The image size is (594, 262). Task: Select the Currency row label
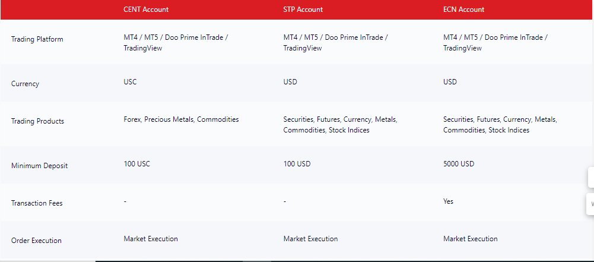(25, 84)
